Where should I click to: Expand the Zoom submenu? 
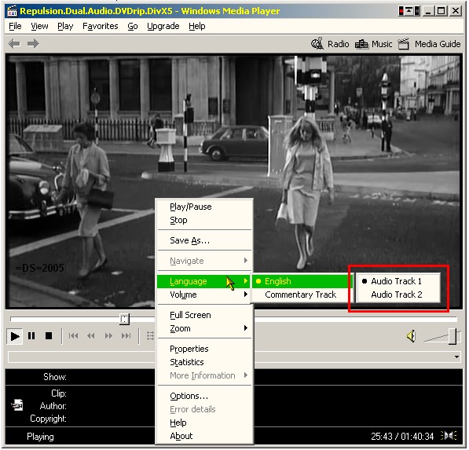pyautogui.click(x=204, y=329)
